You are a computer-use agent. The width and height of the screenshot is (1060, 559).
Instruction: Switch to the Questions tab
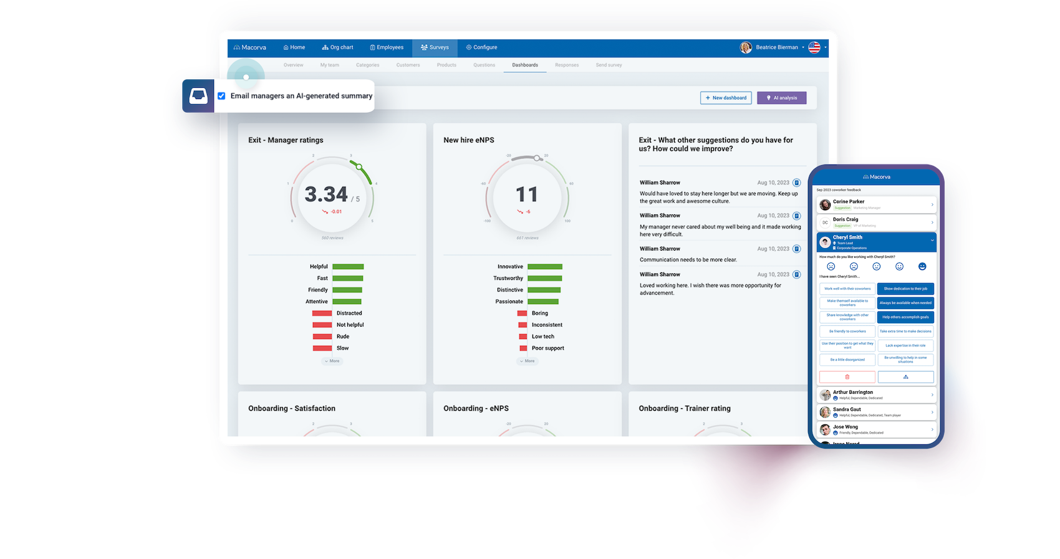pyautogui.click(x=484, y=65)
